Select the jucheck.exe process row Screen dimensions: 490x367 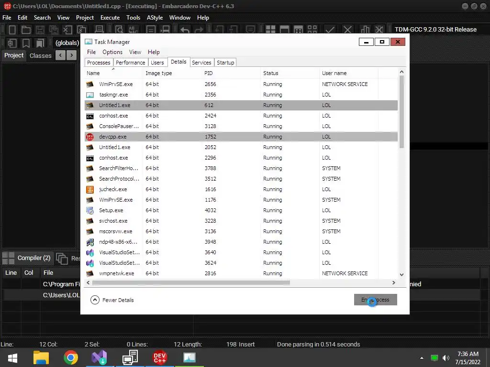tap(241, 189)
